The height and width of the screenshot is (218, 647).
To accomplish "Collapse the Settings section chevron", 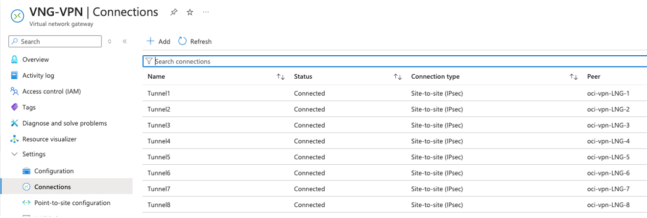I will (x=14, y=154).
